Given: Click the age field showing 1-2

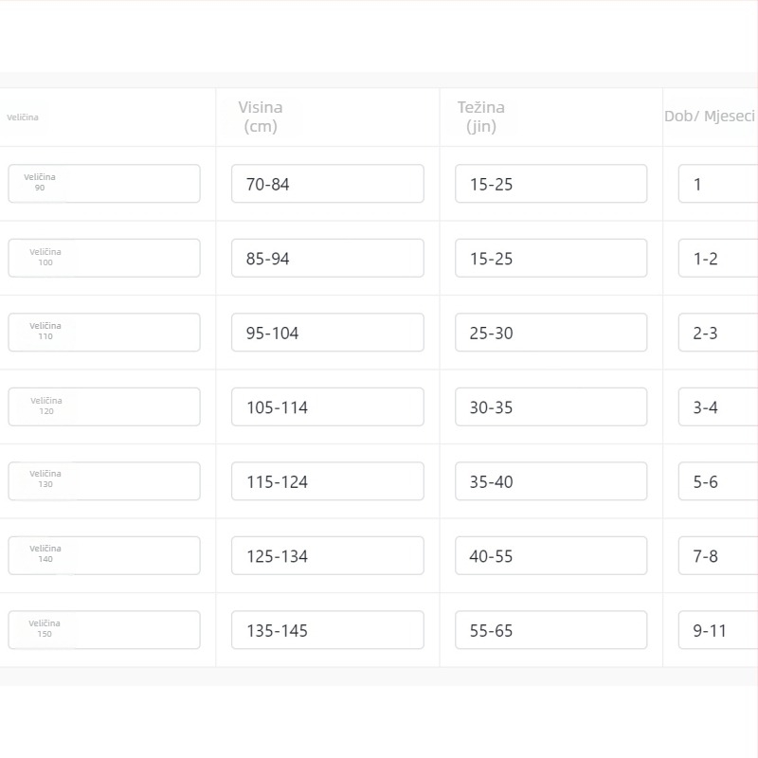Looking at the screenshot, I should 718,258.
